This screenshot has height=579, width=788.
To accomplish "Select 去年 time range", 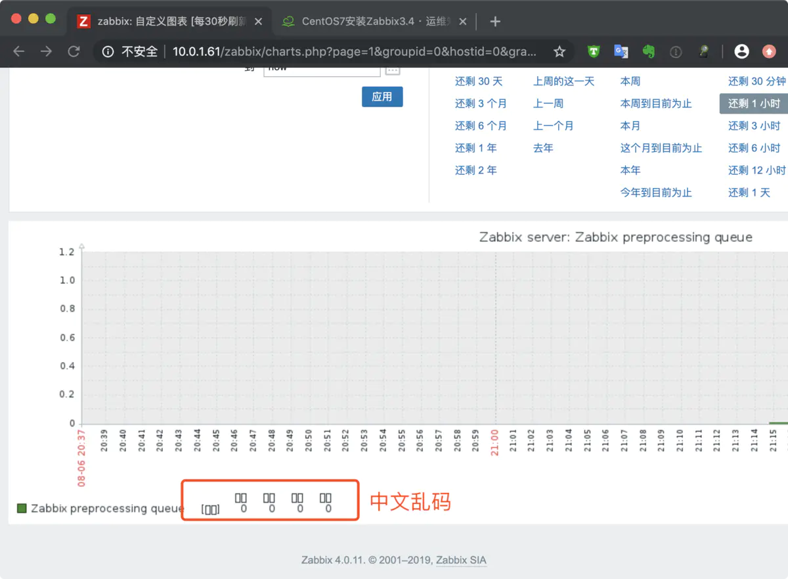I will 543,149.
